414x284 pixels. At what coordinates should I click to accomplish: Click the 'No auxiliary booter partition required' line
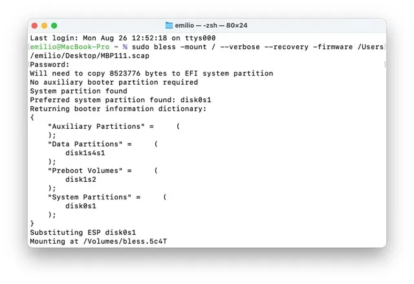[x=114, y=82]
